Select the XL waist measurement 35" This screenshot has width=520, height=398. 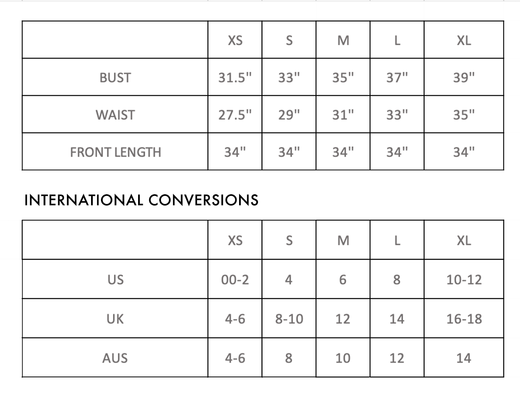[x=464, y=115]
